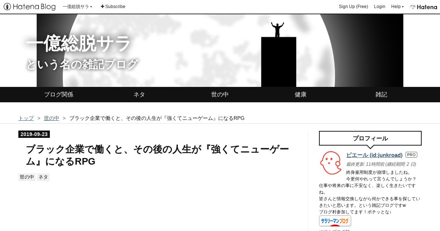The height and width of the screenshot is (231, 440).
Task: Click the PRO badge next to the profile name
Action: (x=411, y=155)
